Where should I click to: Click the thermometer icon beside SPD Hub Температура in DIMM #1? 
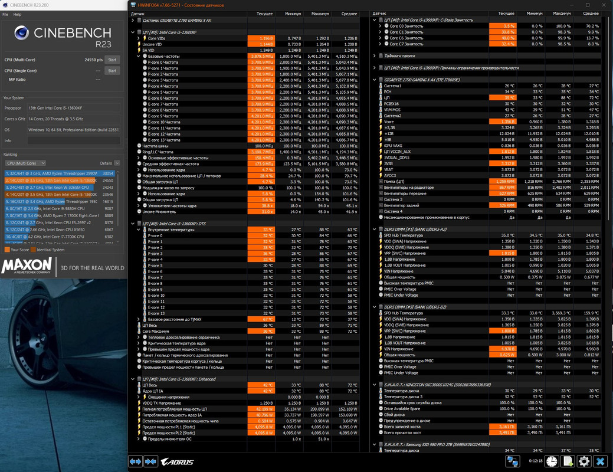[x=381, y=235]
